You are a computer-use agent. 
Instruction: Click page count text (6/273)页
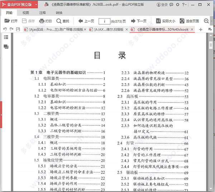click(x=118, y=21)
